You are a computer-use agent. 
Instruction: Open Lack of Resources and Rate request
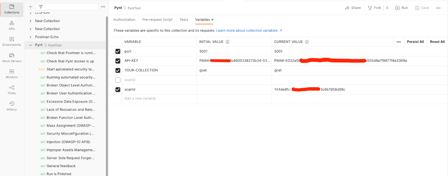pos(68,110)
